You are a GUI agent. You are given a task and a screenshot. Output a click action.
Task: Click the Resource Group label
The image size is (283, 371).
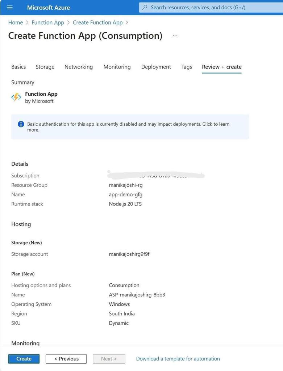pyautogui.click(x=29, y=185)
